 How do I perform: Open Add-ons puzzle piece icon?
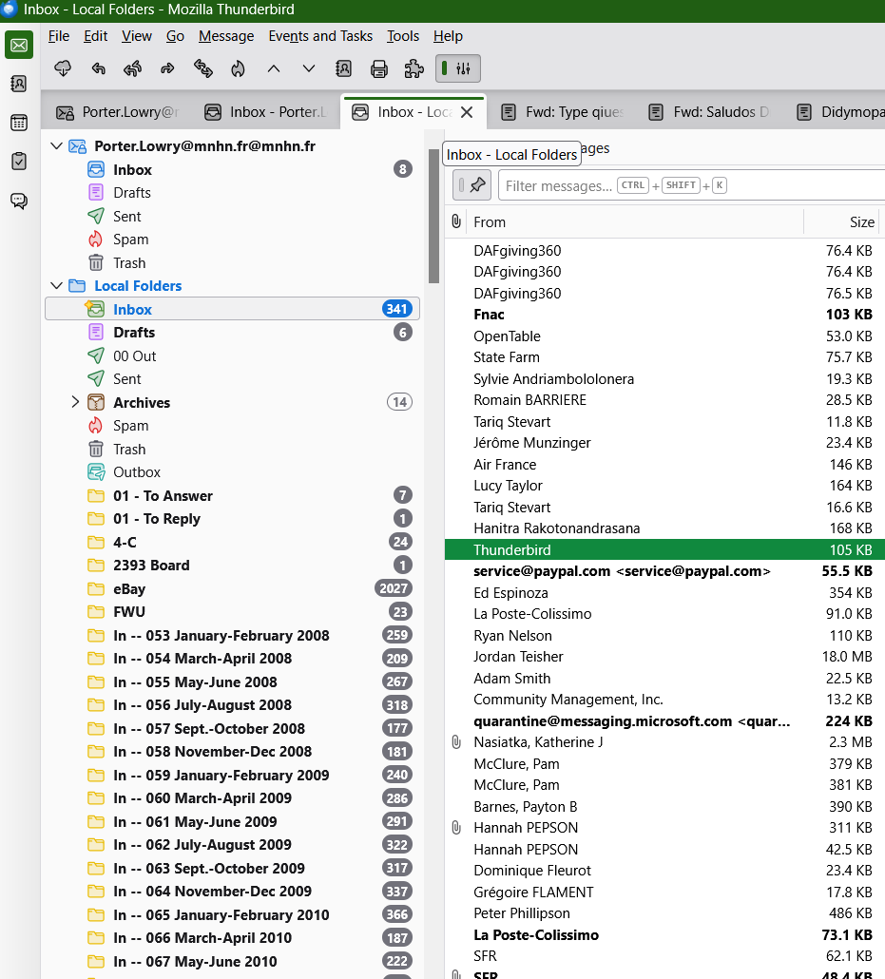[414, 68]
